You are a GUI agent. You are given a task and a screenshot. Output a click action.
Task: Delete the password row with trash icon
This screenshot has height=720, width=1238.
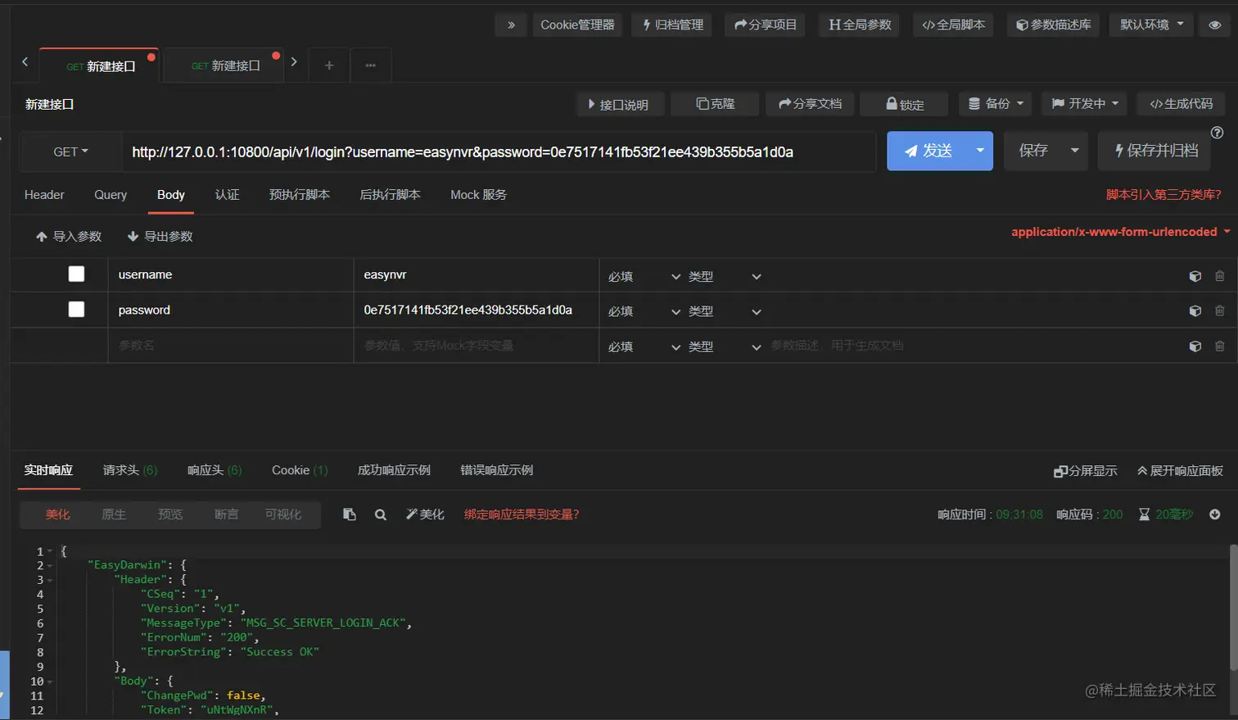click(1220, 311)
